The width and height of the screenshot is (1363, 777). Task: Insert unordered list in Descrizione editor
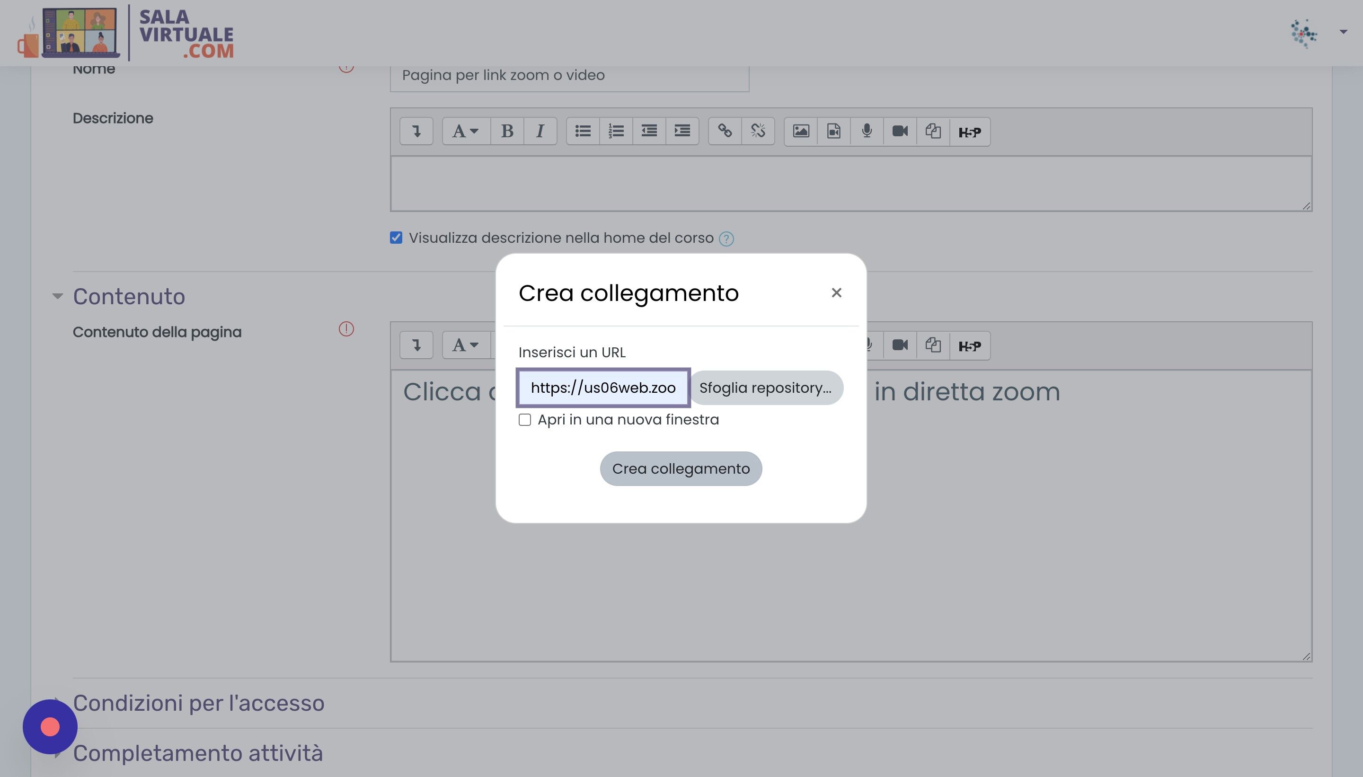[x=583, y=131]
